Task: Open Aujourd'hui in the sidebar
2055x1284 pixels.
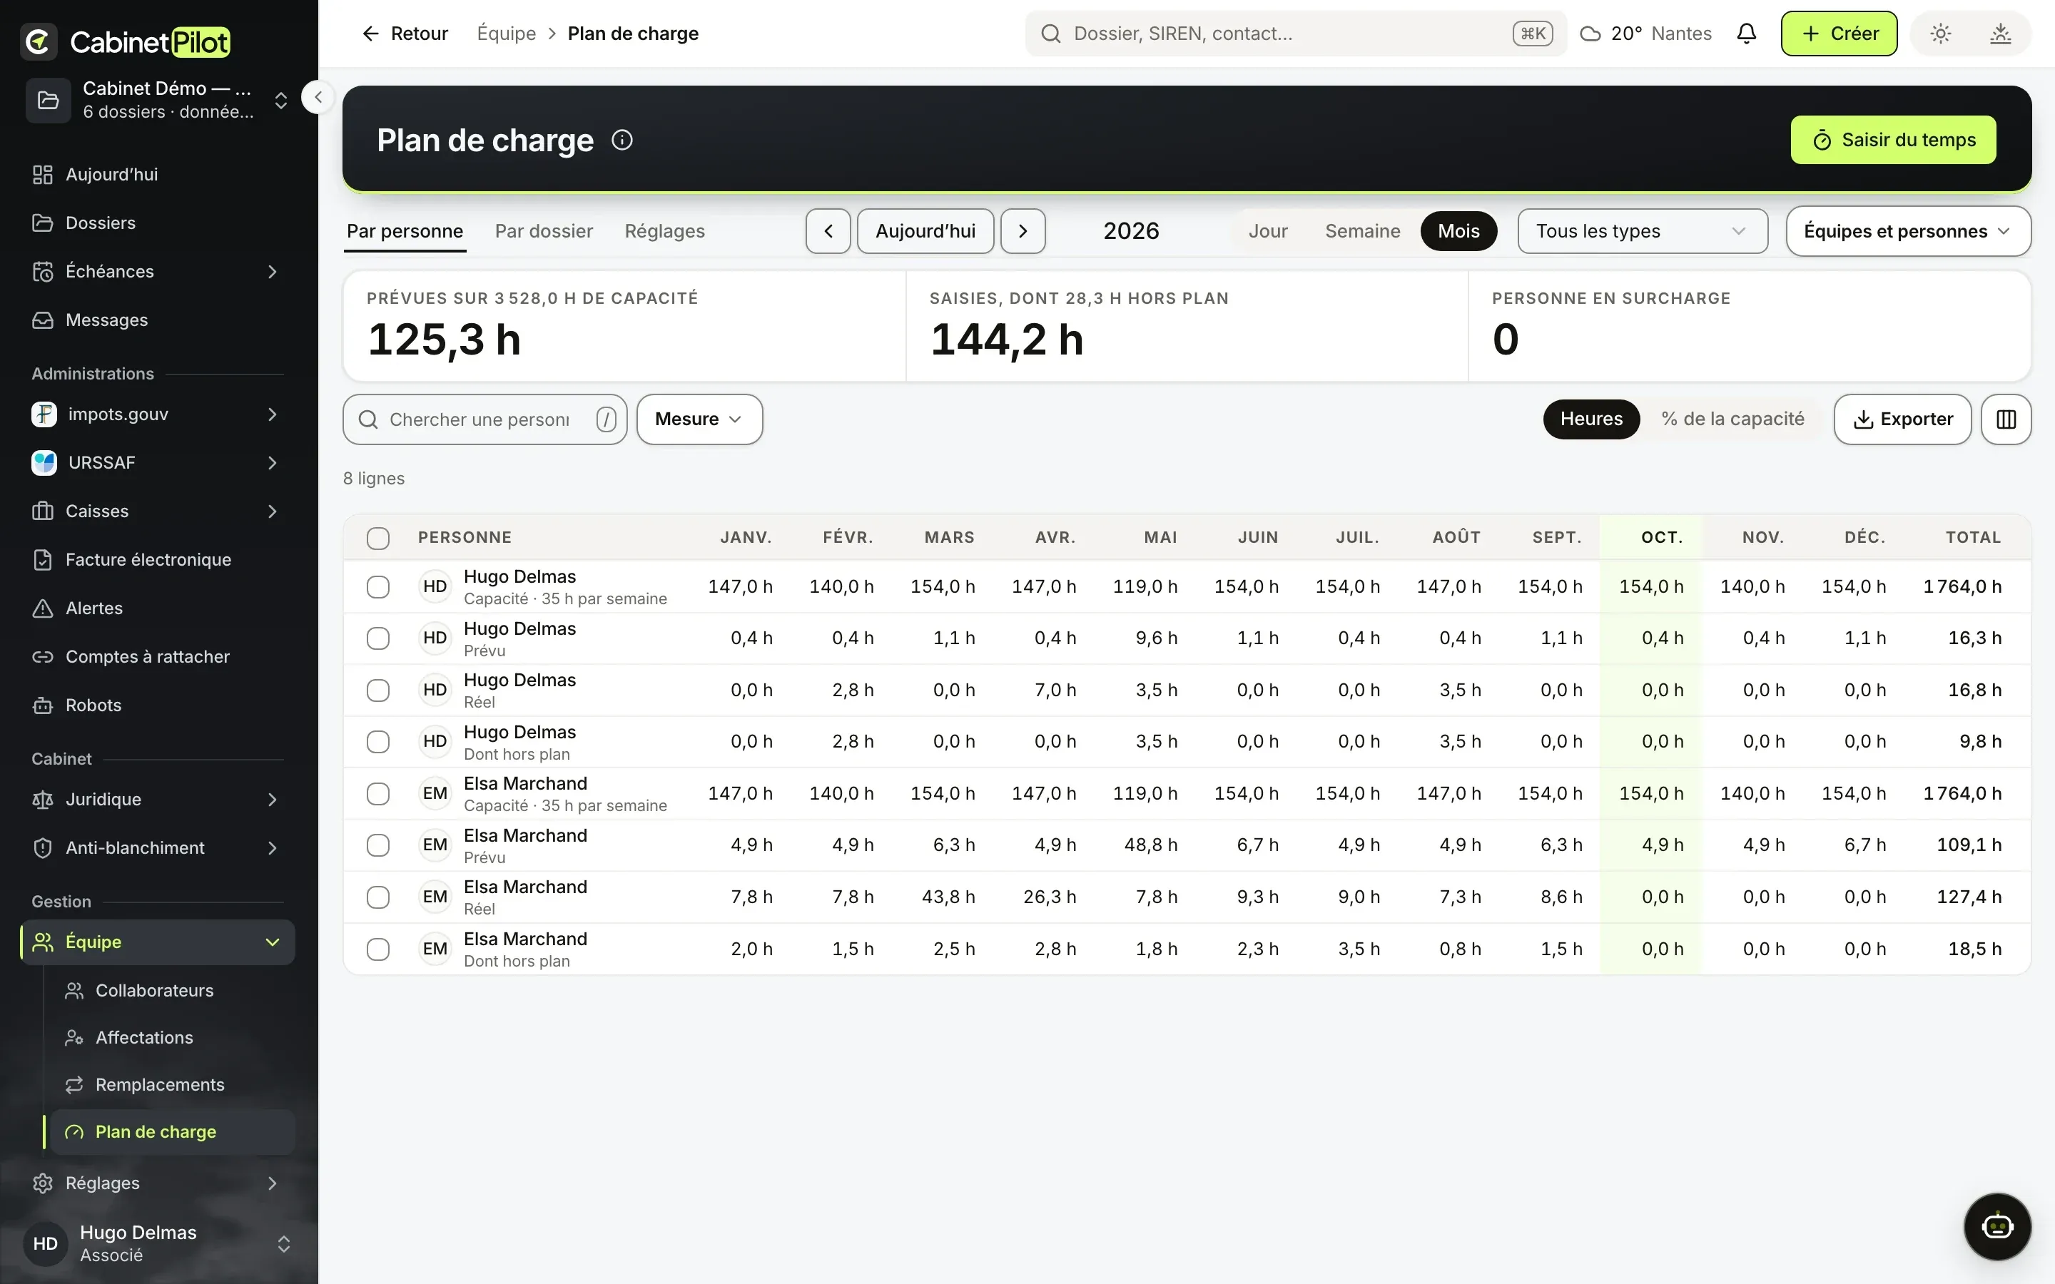Action: 158,174
